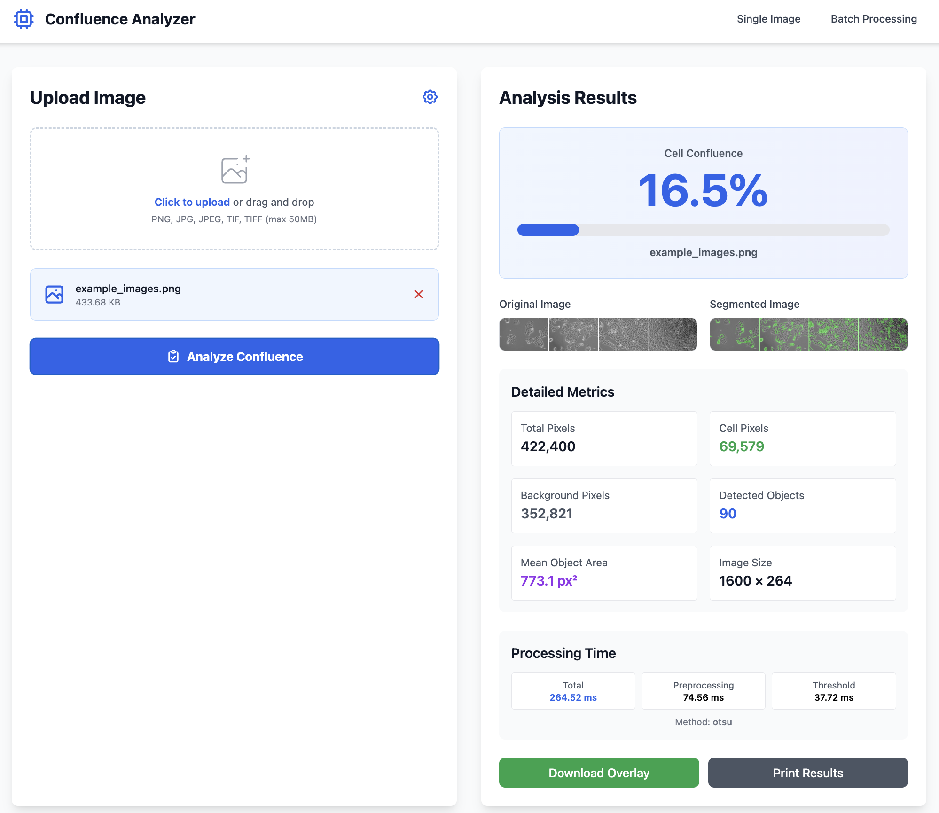Image resolution: width=939 pixels, height=813 pixels.
Task: Click the Print Results button
Action: tap(807, 773)
